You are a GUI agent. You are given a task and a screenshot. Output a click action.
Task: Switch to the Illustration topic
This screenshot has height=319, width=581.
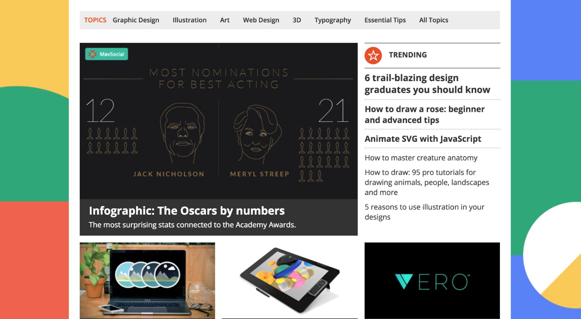(189, 20)
